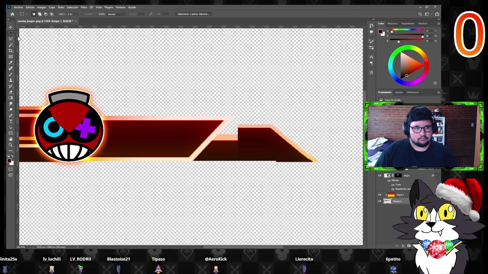Viewport: 488px width, 274px height.
Task: Choose Intersect with Selection mode
Action: pyautogui.click(x=52, y=14)
